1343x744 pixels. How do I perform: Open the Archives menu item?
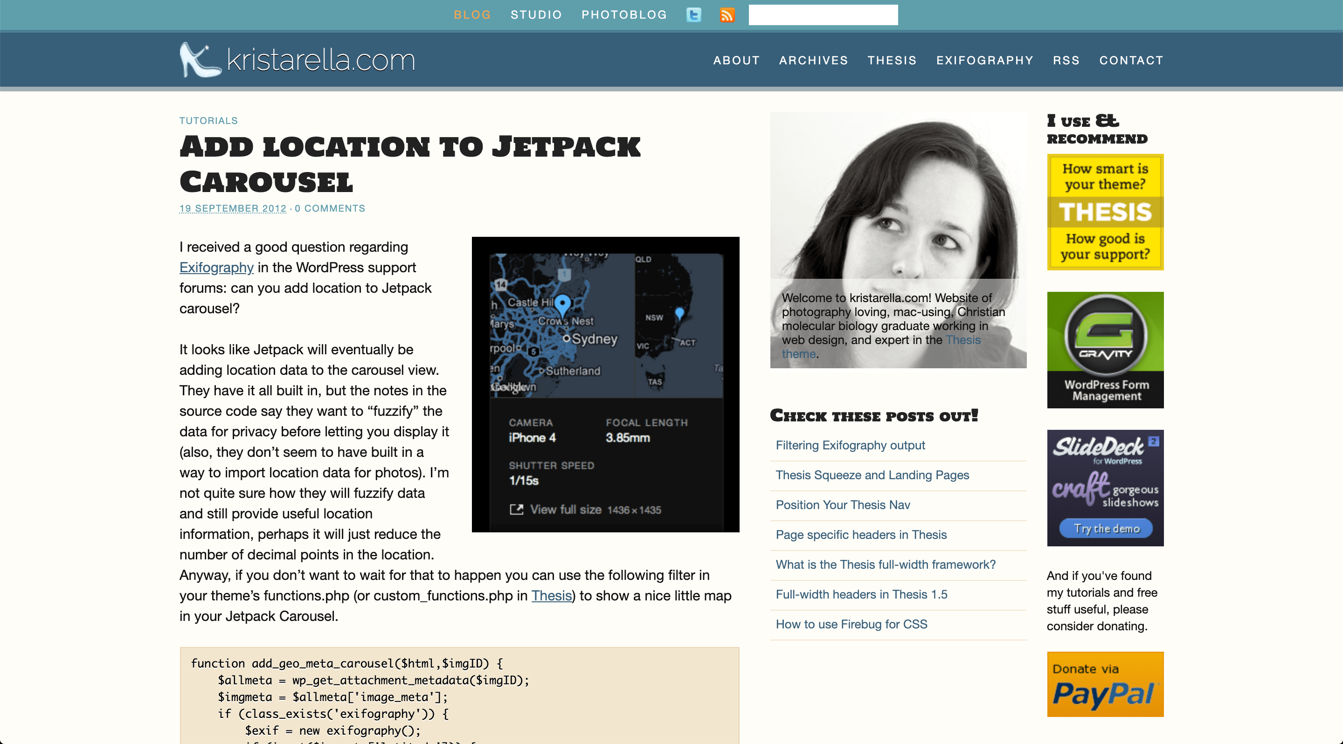tap(813, 61)
